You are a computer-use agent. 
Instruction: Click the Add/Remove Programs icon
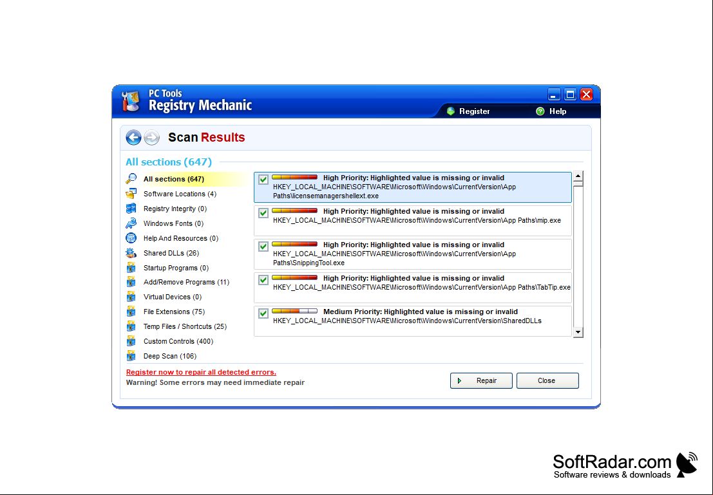coord(131,282)
